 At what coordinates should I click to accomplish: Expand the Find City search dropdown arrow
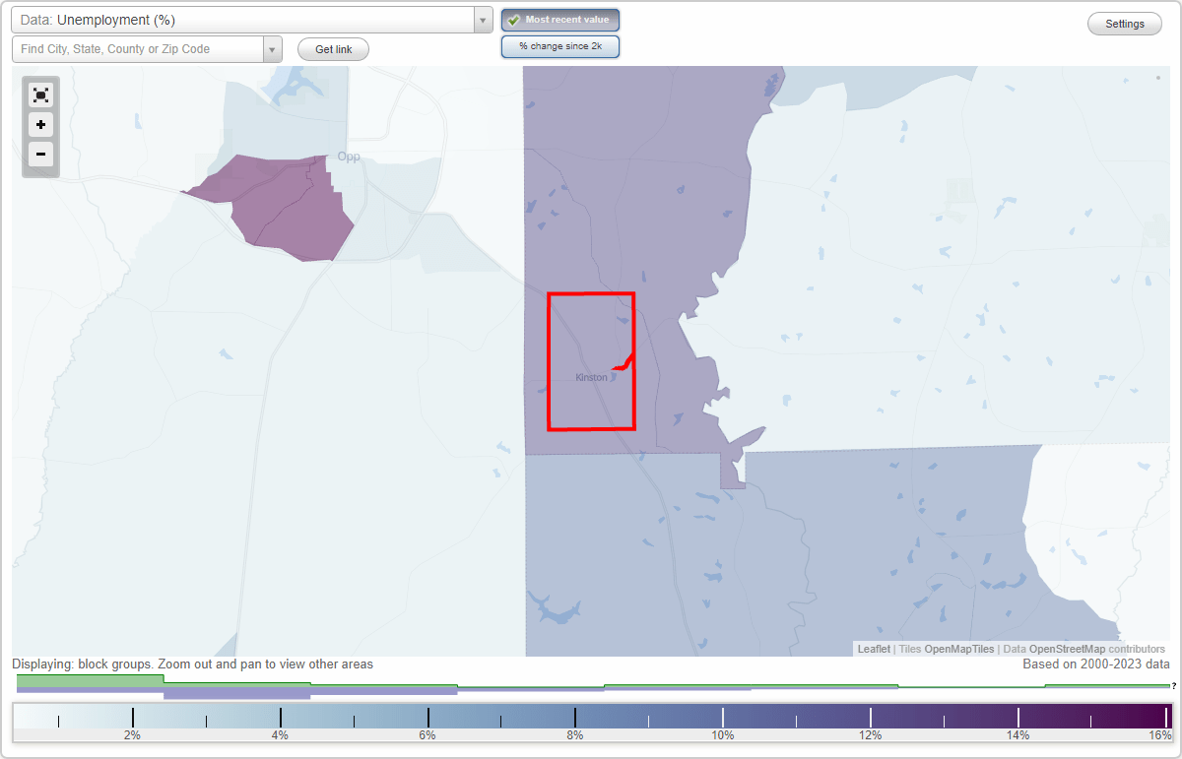[x=273, y=49]
